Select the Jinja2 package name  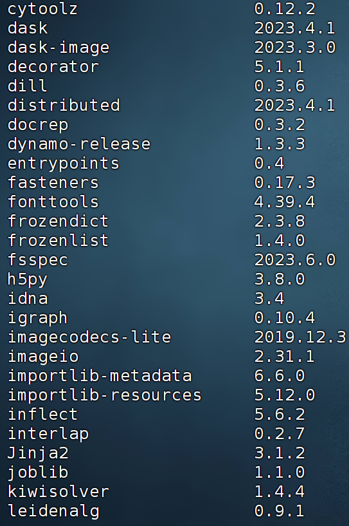click(x=38, y=453)
